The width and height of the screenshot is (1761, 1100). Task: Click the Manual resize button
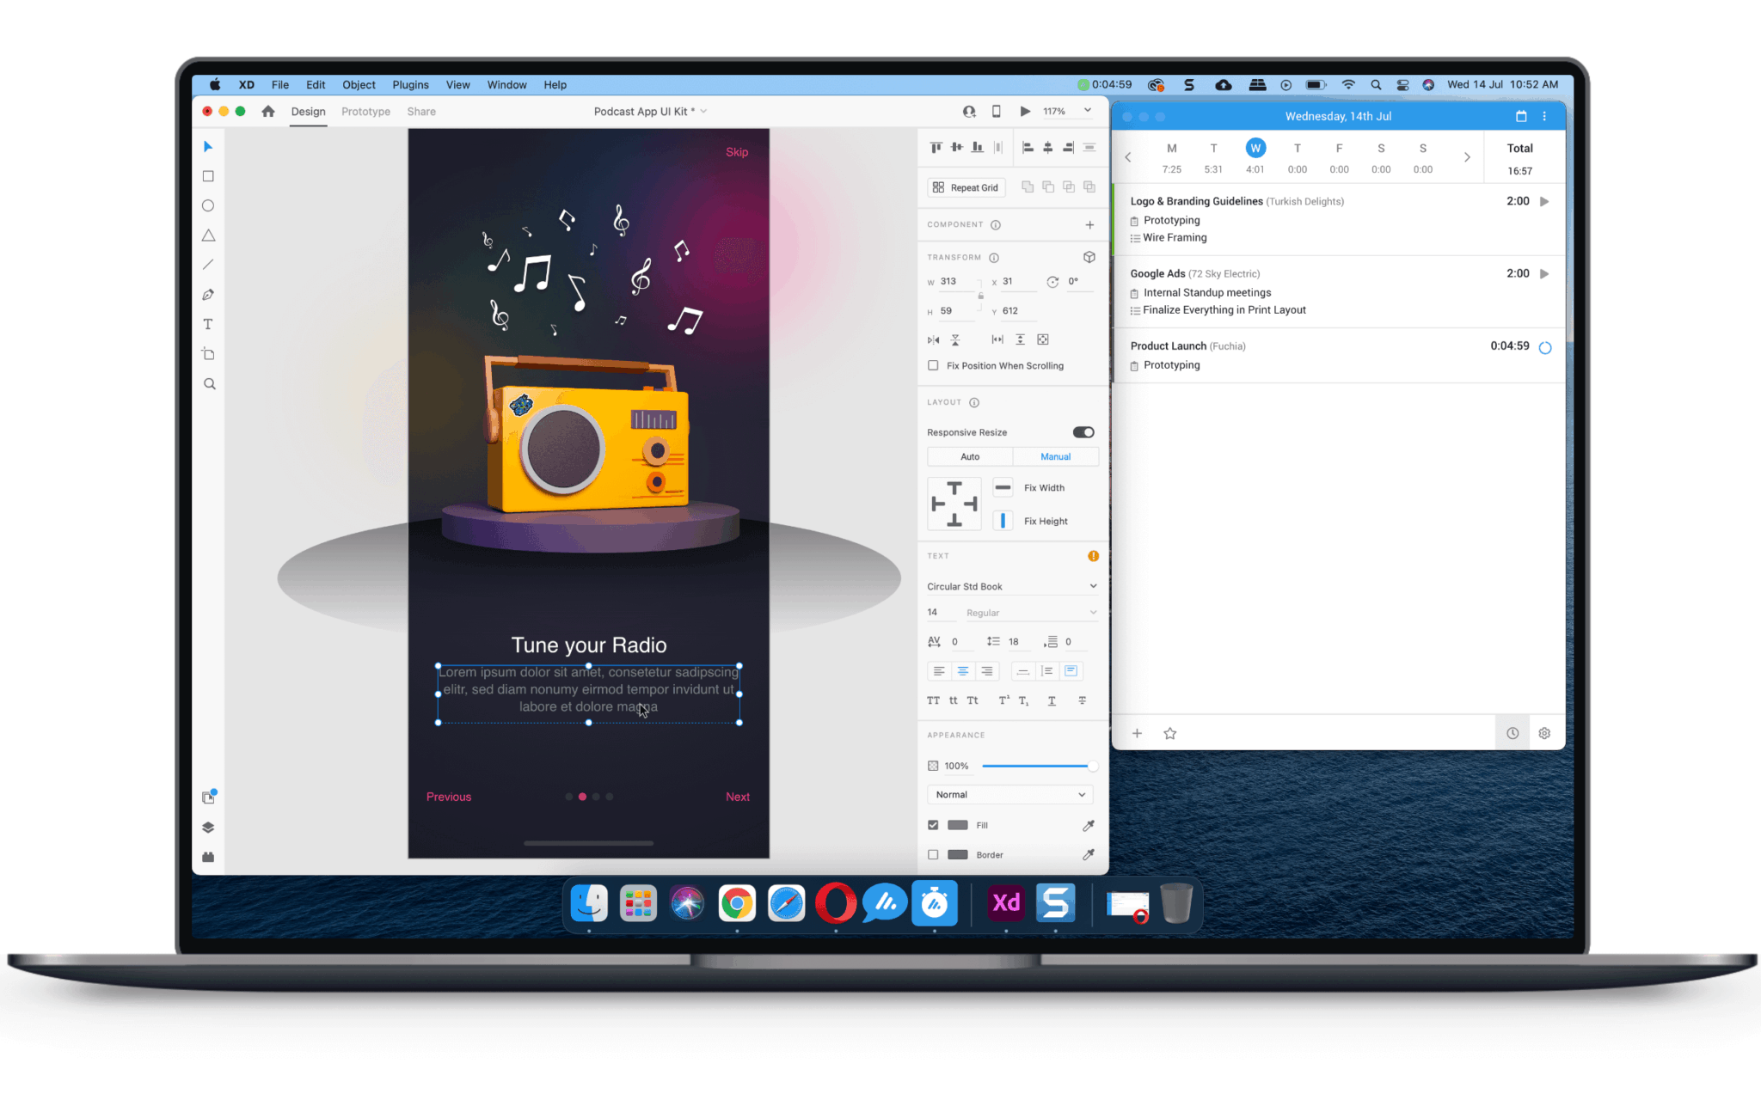coord(1056,456)
